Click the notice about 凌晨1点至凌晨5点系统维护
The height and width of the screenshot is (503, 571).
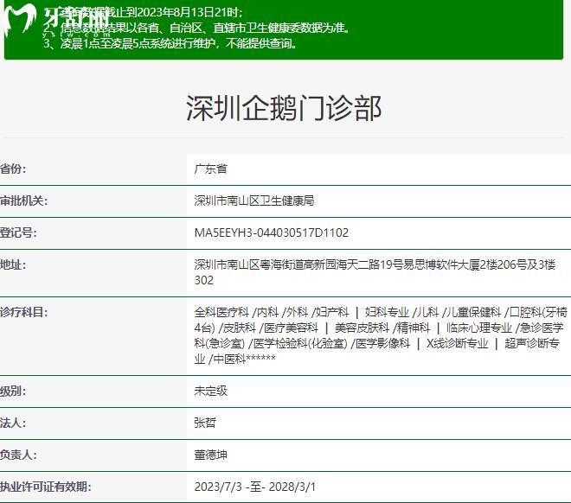170,43
